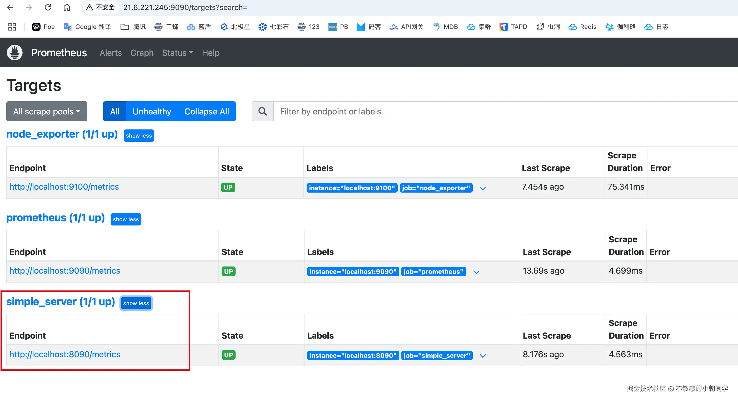Open the Poe bookmark icon

click(36, 27)
